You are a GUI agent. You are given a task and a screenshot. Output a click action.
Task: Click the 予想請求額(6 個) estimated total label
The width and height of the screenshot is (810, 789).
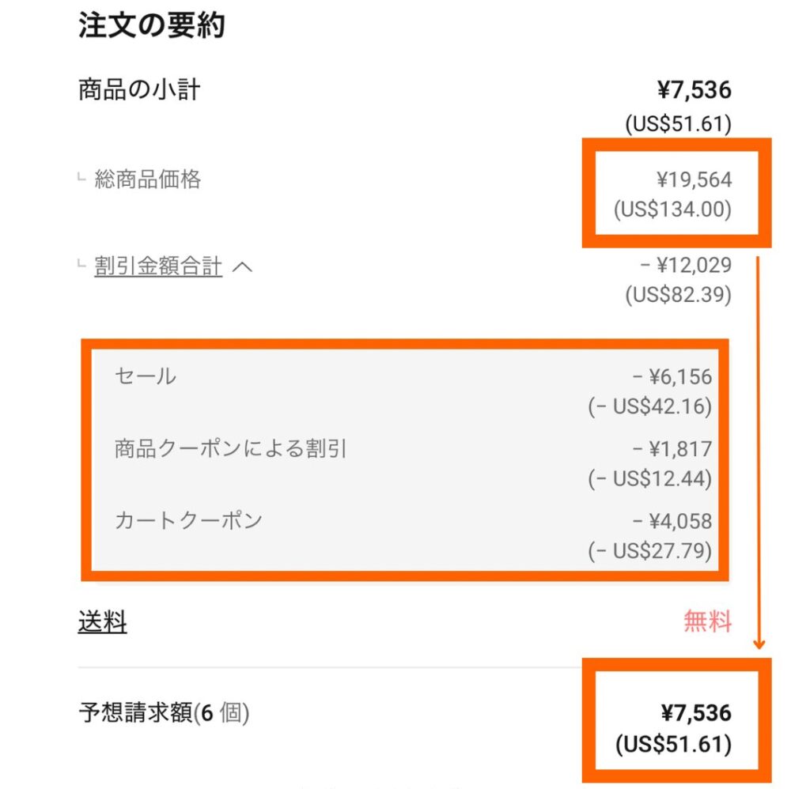coord(164,713)
